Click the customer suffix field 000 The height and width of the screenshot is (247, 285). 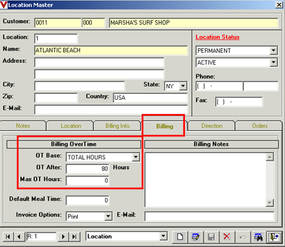(x=93, y=22)
